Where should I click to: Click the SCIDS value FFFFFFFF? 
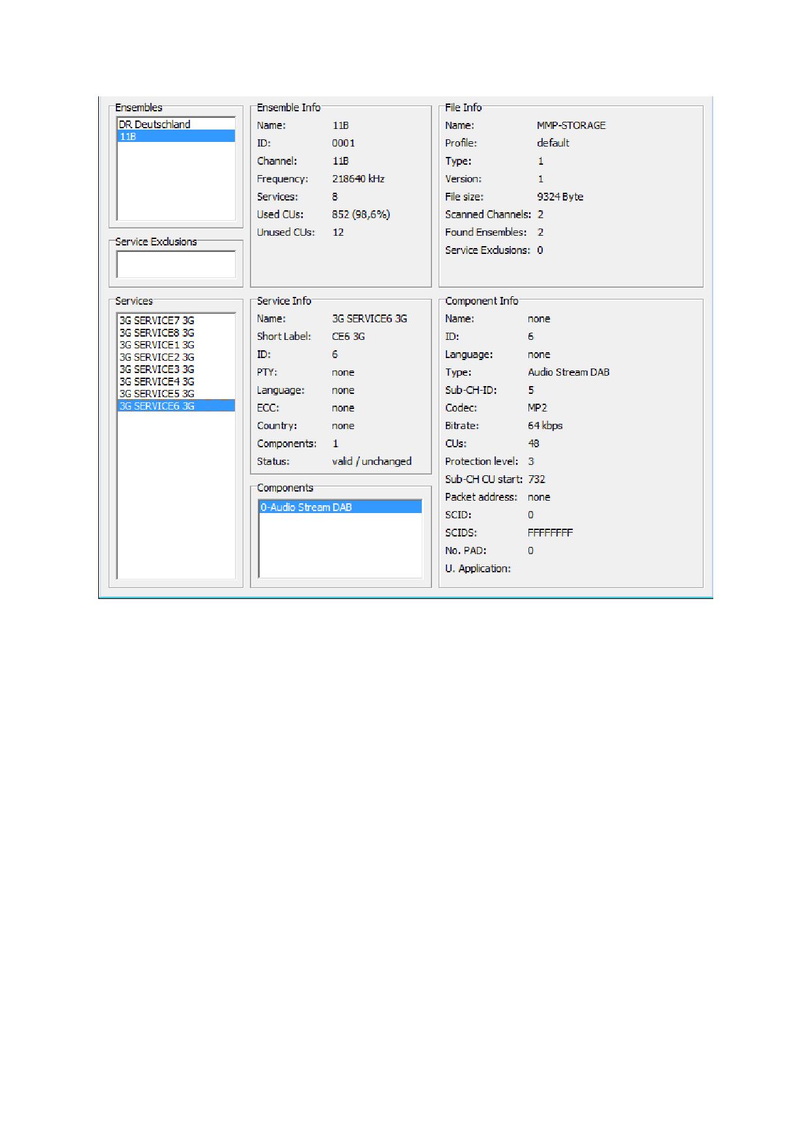(x=550, y=533)
